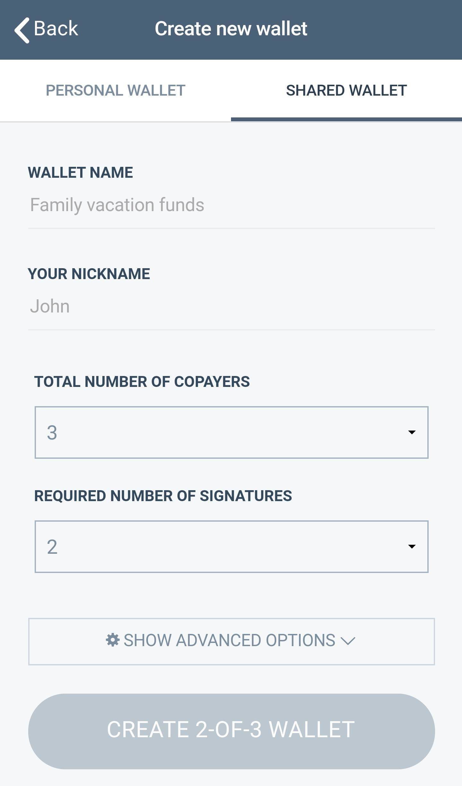462x786 pixels.
Task: Click the Your Nickname input field
Action: 231,306
